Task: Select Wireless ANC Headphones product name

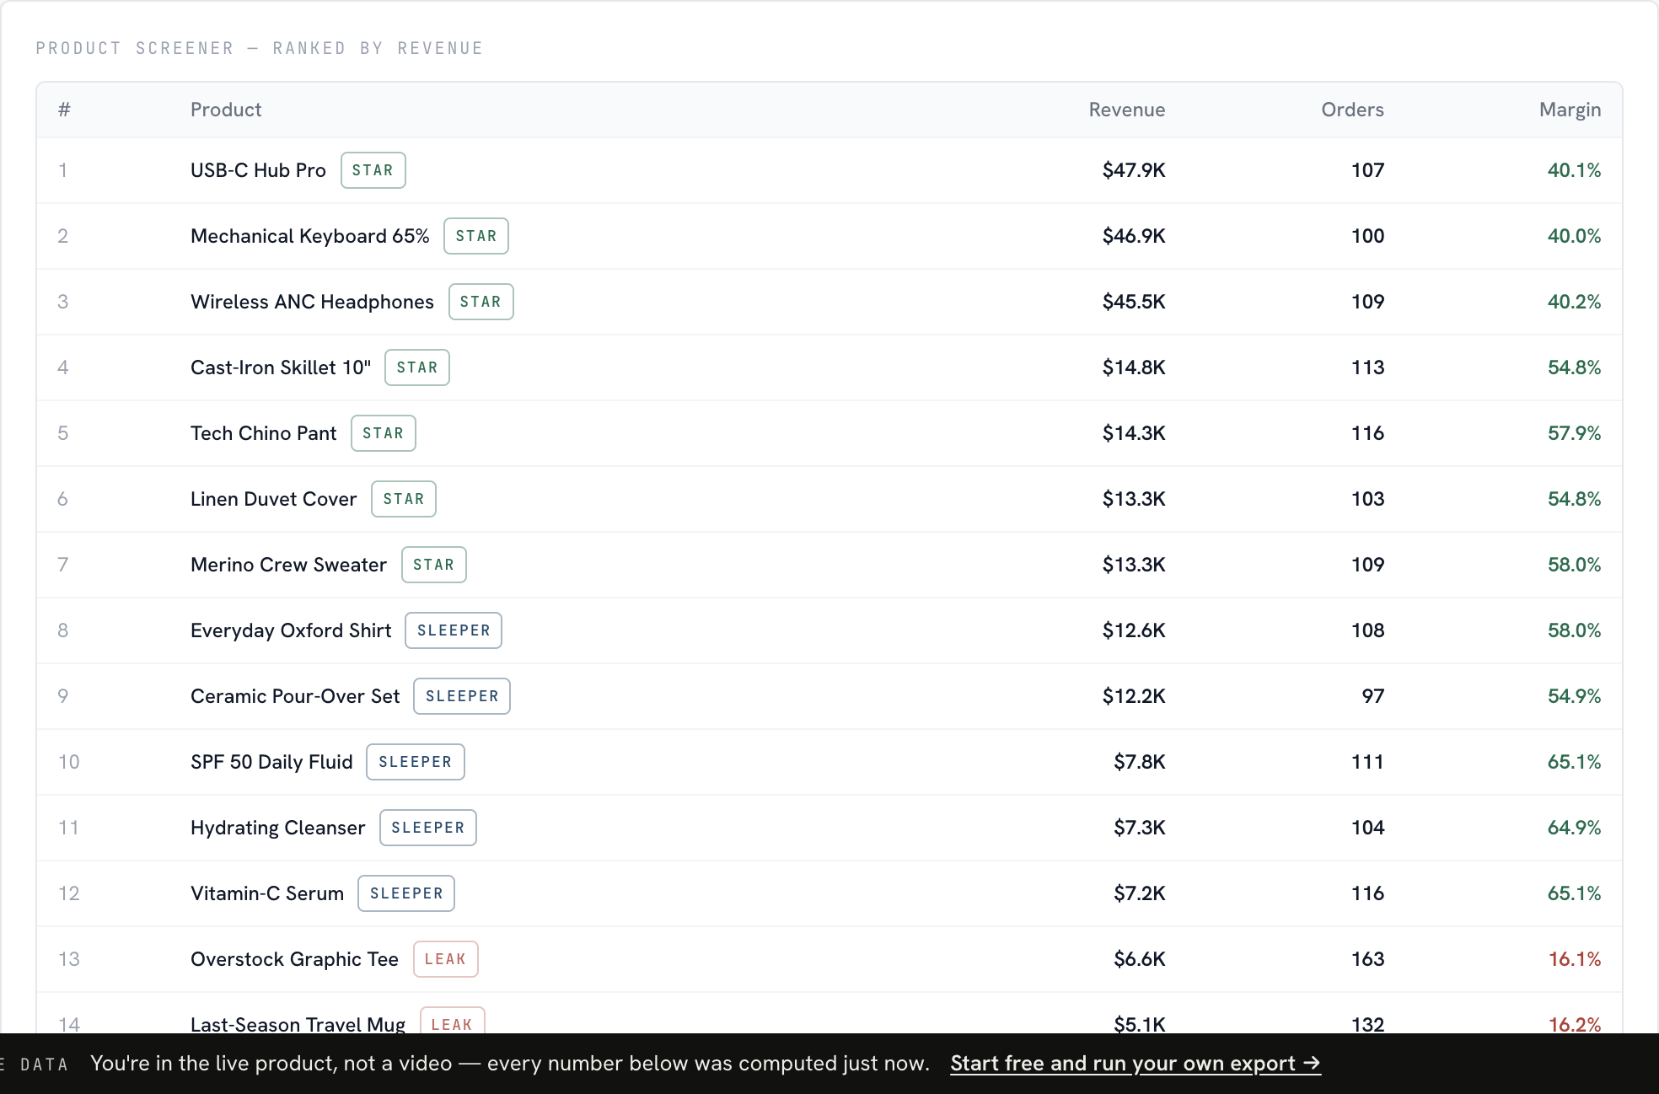Action: (312, 302)
